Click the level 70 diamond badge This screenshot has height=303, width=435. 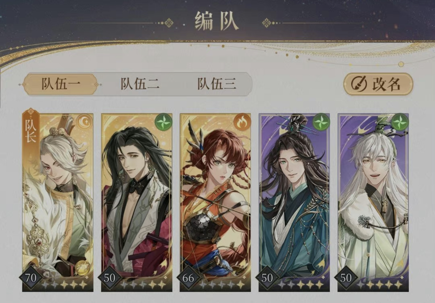pos(30,278)
